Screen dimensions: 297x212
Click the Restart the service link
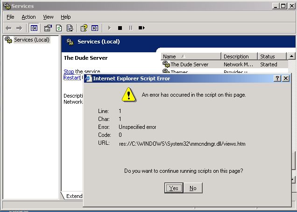[72, 78]
